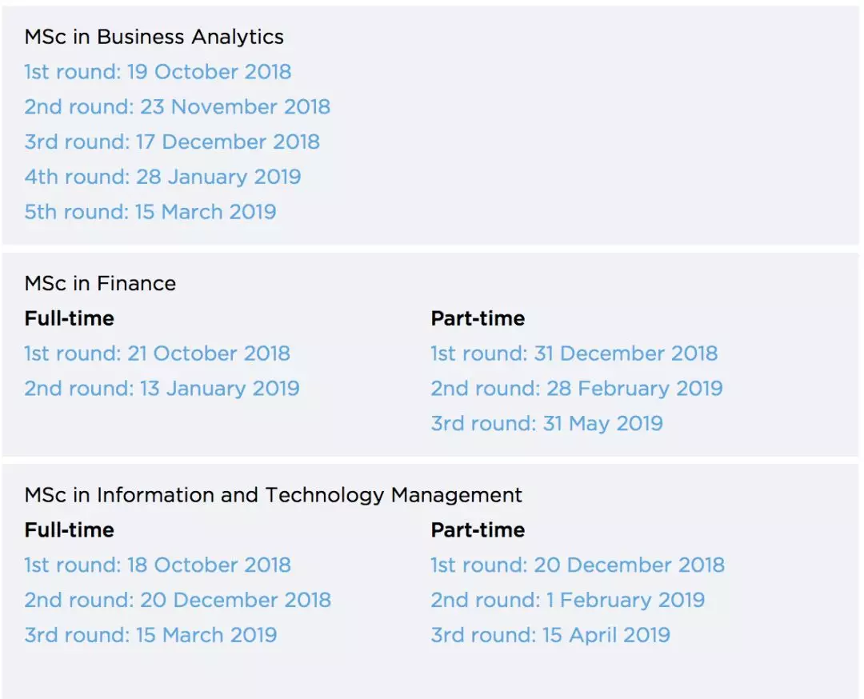Select the Finance full-time 1st round: 21 October 2018 link
Viewport: 864px width, 699px height.
coord(157,353)
